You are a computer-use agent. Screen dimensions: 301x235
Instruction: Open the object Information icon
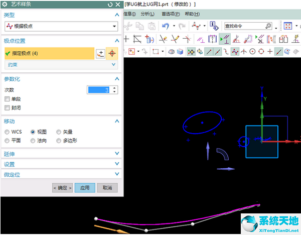tap(214, 26)
